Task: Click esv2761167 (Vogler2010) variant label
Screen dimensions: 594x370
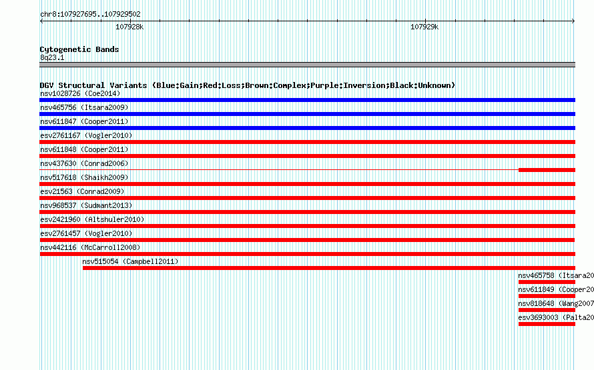Action: (x=86, y=135)
